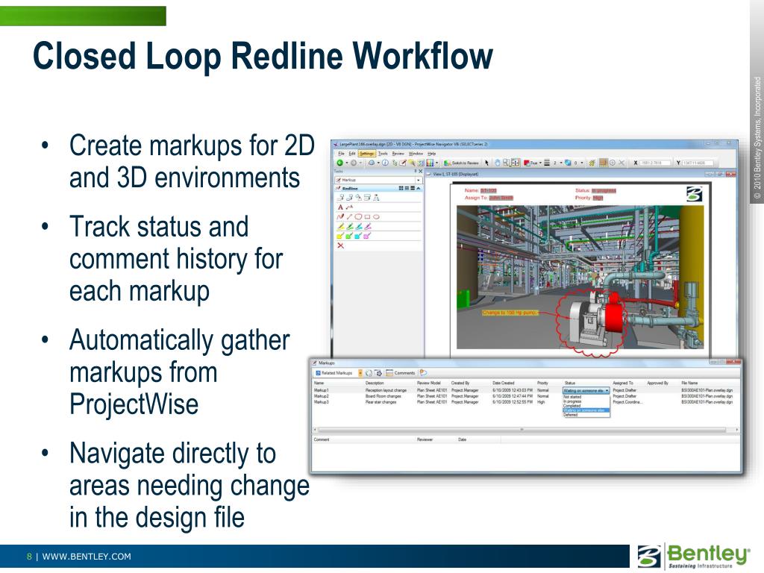Open the Waiting on someone else status combo

(x=586, y=391)
